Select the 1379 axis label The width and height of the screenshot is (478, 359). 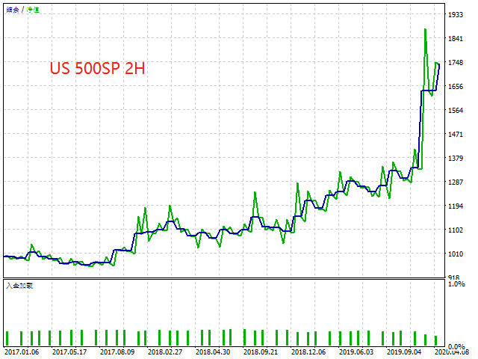[x=456, y=158]
